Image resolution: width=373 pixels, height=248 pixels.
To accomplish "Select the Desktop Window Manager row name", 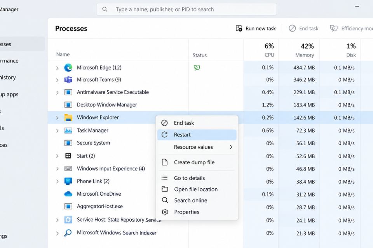I will coord(107,105).
